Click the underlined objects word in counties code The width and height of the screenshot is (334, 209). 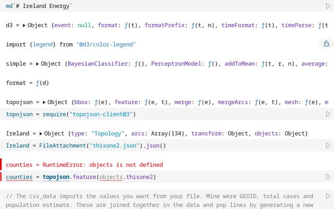click(110, 177)
